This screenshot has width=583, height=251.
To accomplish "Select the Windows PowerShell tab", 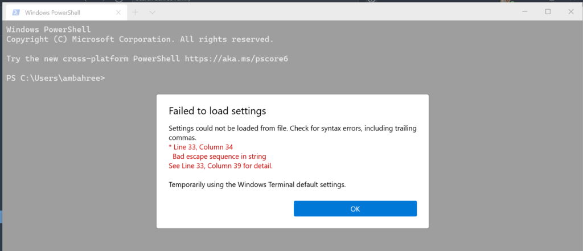I will click(x=65, y=13).
